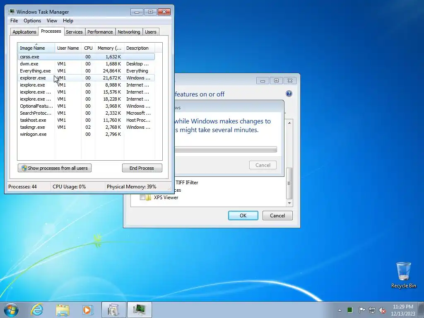This screenshot has width=424, height=318.
Task: Select iexplore.exe using 18,228 K
Action: (x=86, y=99)
